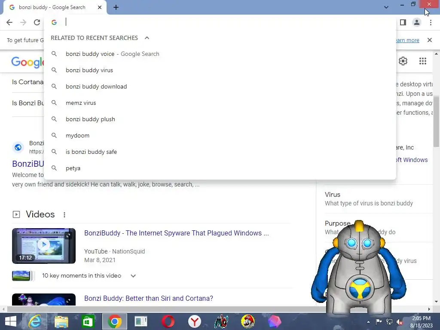440x330 pixels.
Task: Open network icon in system tray
Action: [389, 321]
